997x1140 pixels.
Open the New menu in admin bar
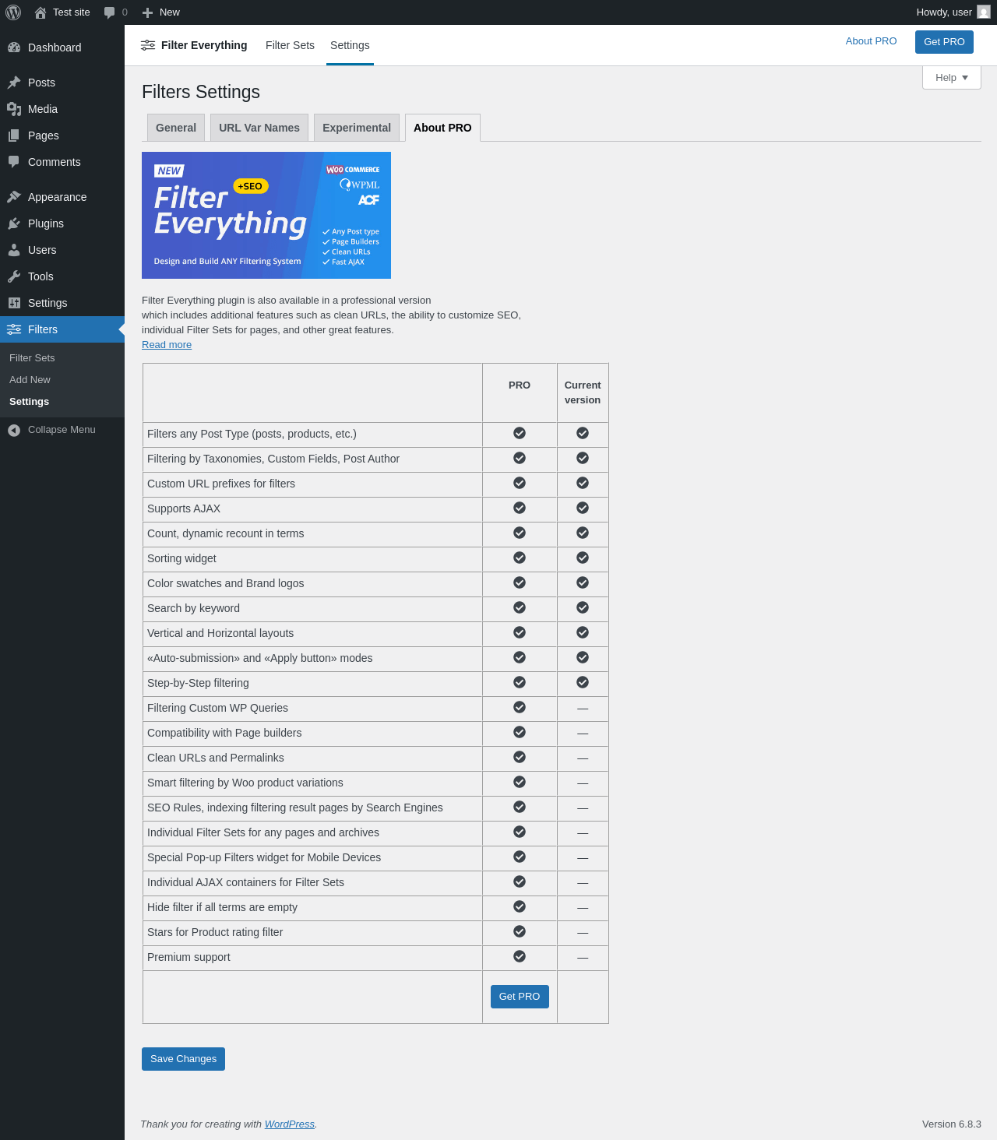pos(161,12)
